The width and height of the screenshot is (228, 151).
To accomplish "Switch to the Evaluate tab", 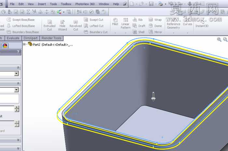I will tap(13, 38).
